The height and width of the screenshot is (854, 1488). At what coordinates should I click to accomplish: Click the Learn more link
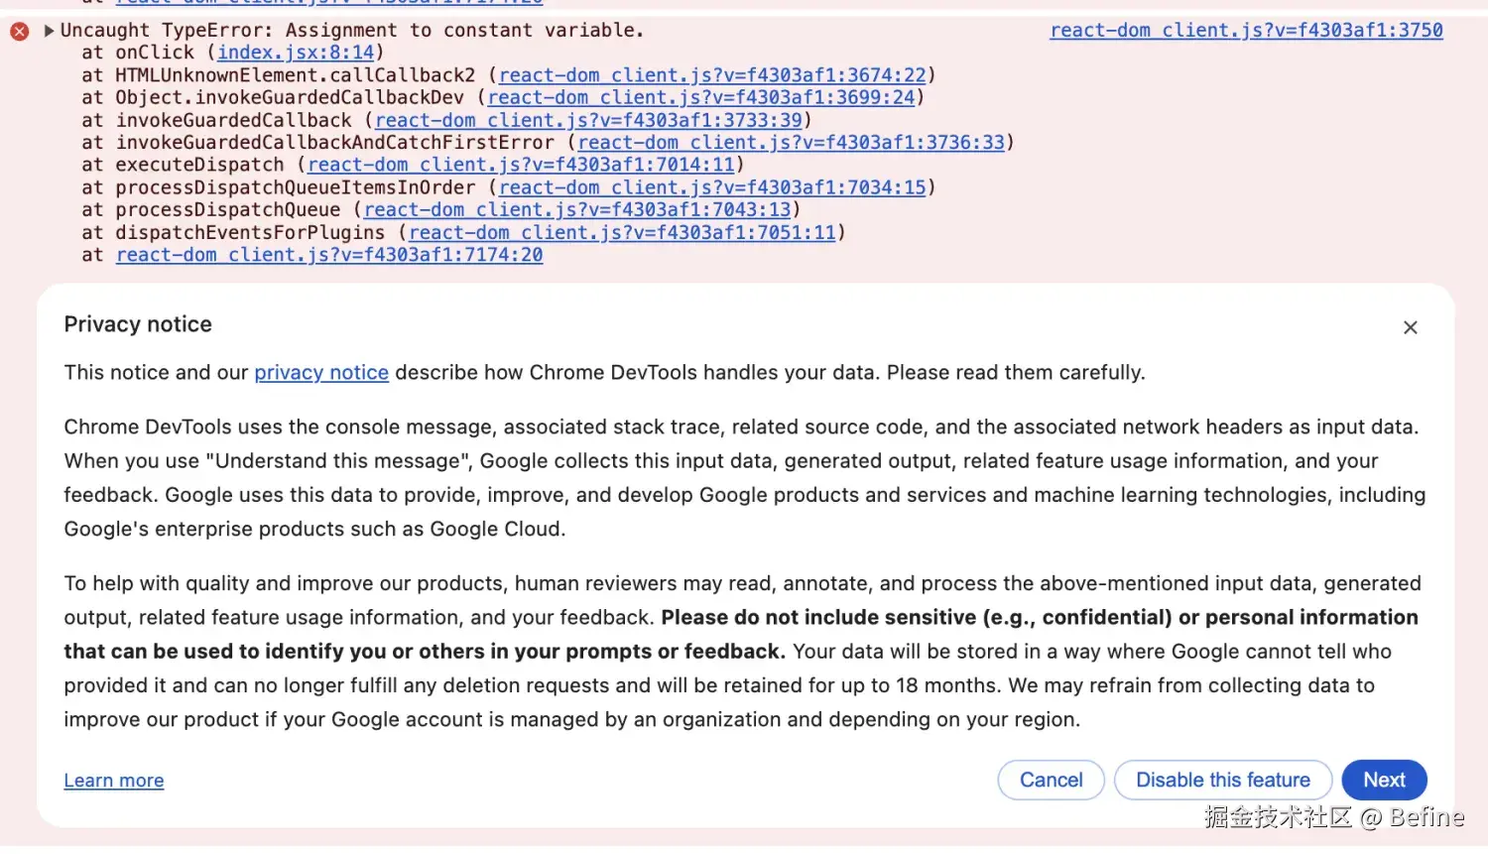pos(114,781)
